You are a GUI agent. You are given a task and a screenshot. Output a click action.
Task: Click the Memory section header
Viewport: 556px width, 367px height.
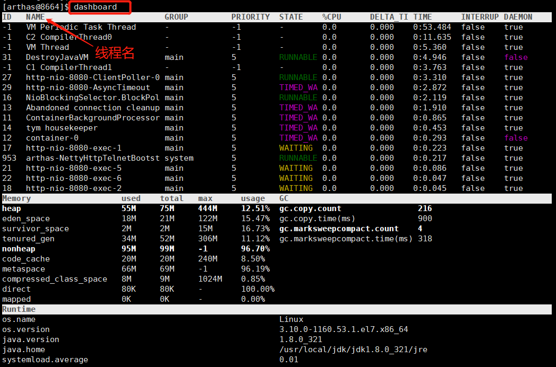(16, 199)
